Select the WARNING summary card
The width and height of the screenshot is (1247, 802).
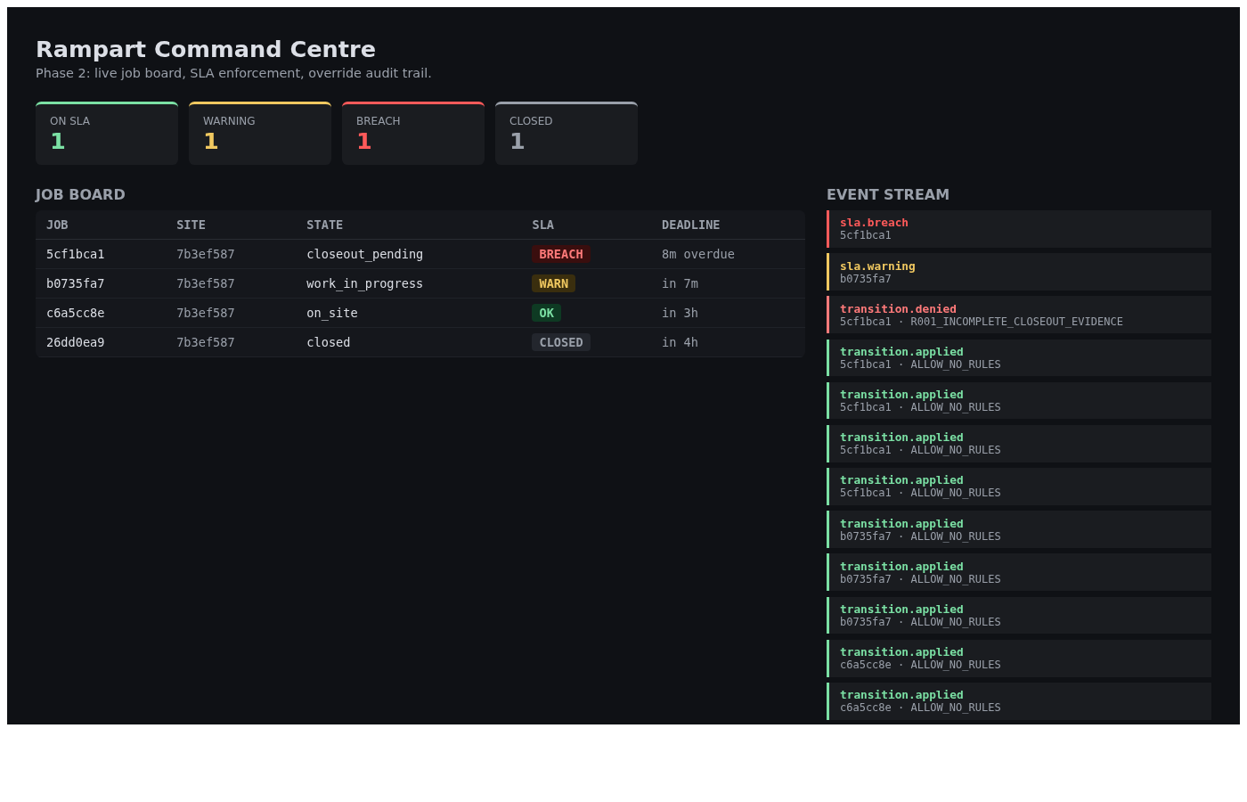260,134
